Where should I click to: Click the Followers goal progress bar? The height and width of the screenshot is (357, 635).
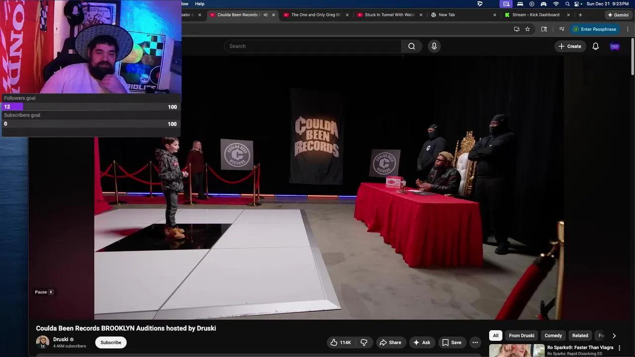(x=90, y=107)
